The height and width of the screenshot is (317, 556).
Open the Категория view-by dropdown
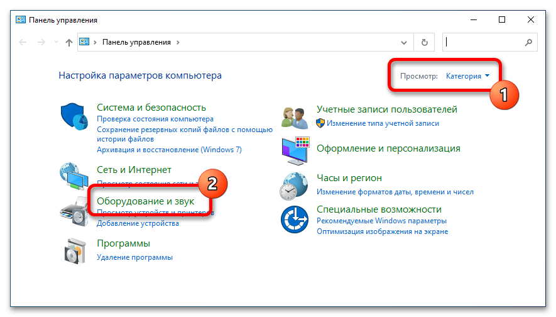click(x=467, y=76)
